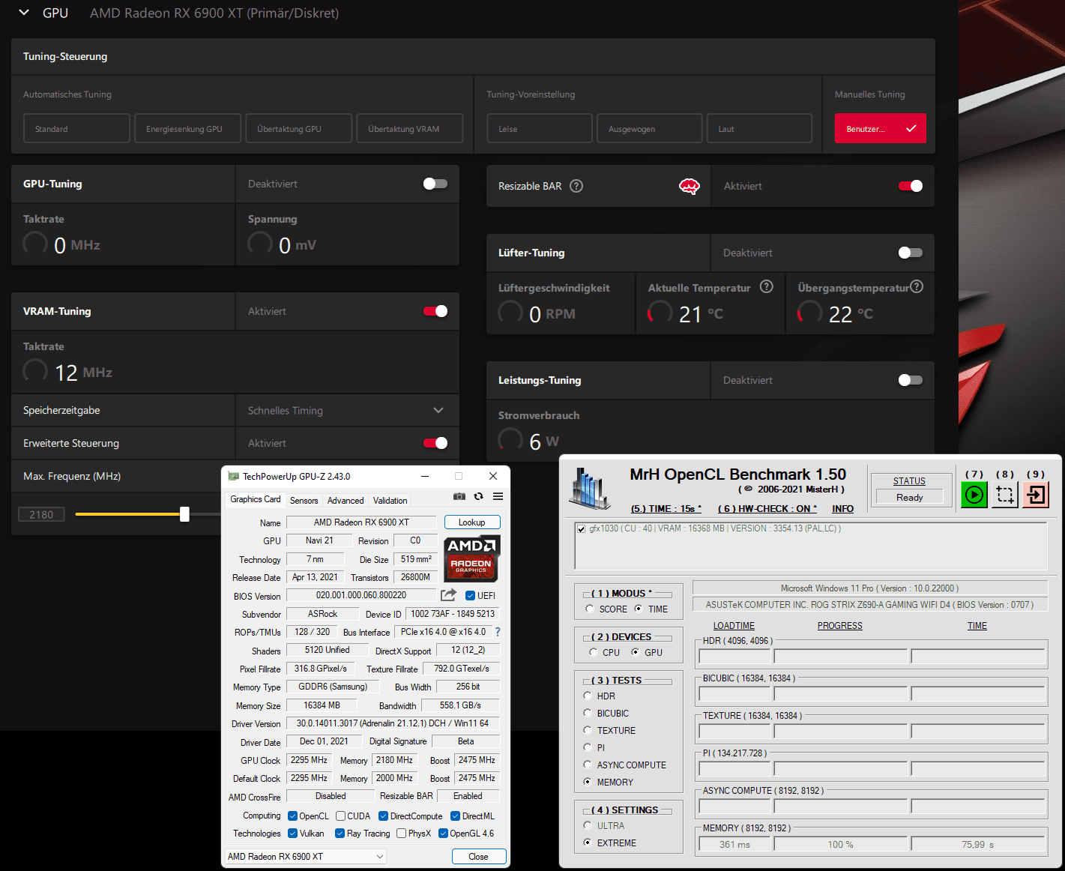Disable VRAM-Tuning switch
This screenshot has height=871, width=1065.
435,311
